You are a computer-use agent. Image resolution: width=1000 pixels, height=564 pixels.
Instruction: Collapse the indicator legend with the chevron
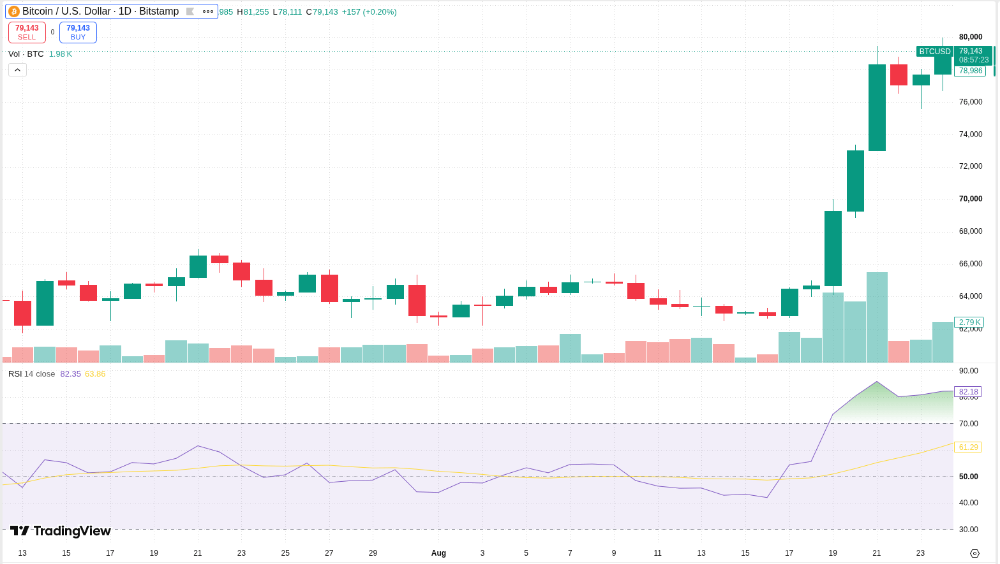pyautogui.click(x=17, y=69)
